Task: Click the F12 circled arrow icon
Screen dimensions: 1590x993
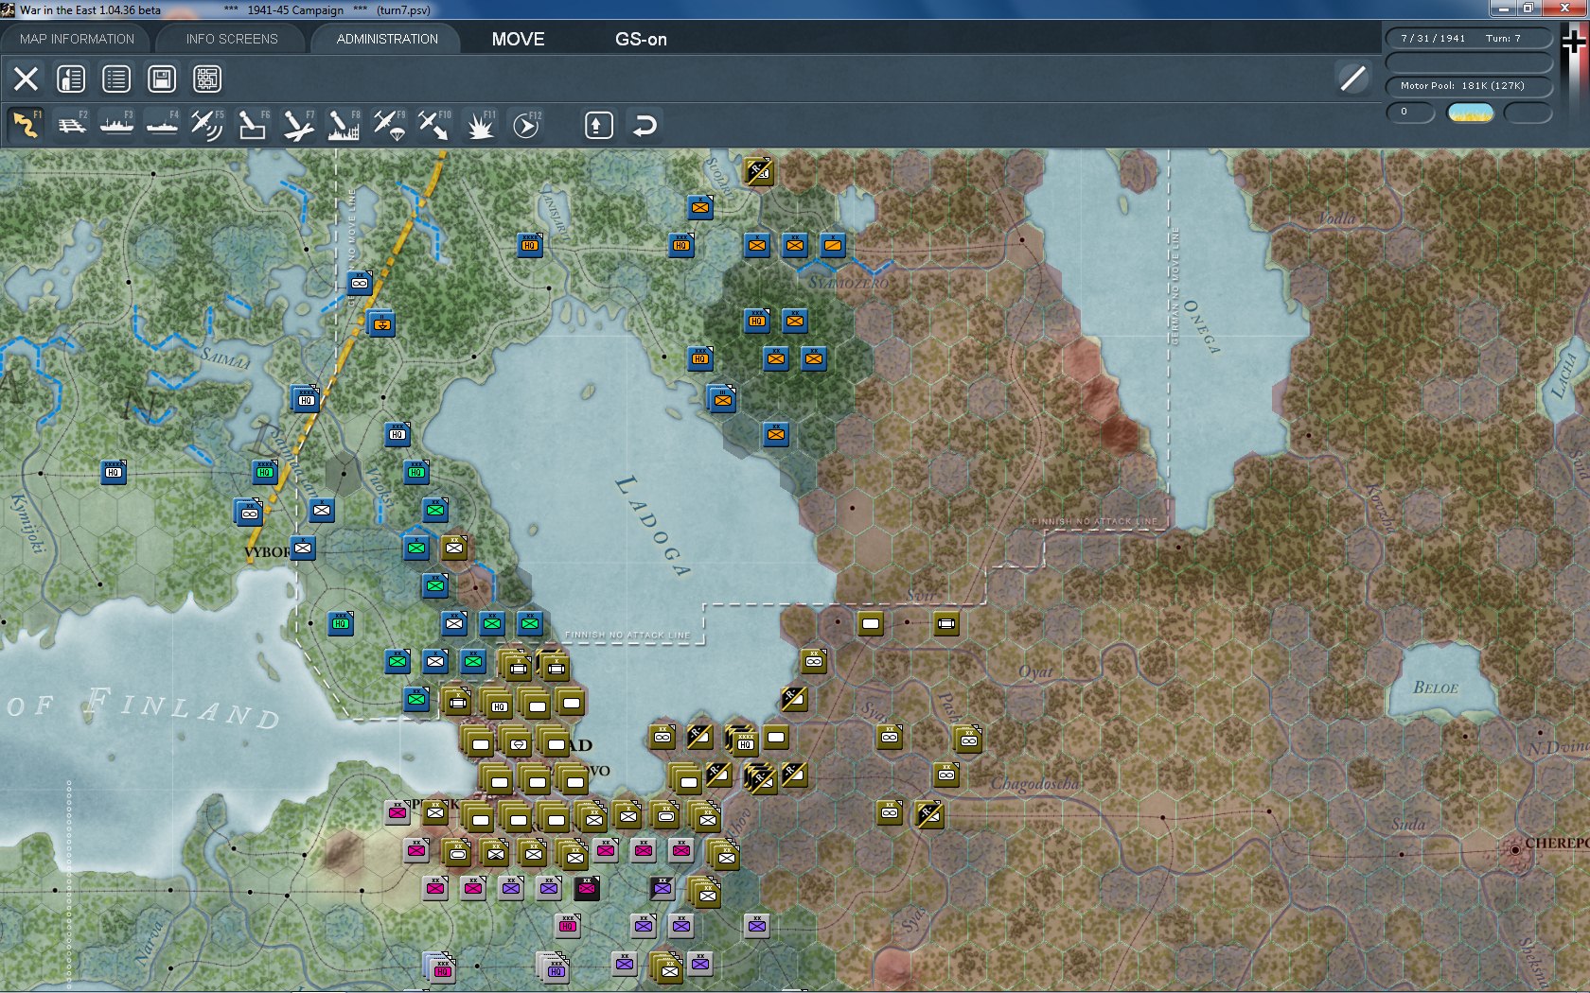Action: (x=526, y=125)
